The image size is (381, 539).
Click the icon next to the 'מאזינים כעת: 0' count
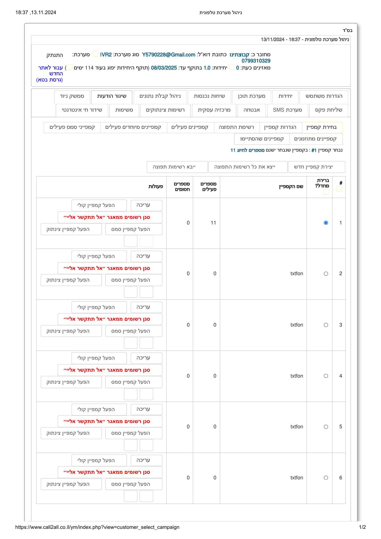[232, 67]
